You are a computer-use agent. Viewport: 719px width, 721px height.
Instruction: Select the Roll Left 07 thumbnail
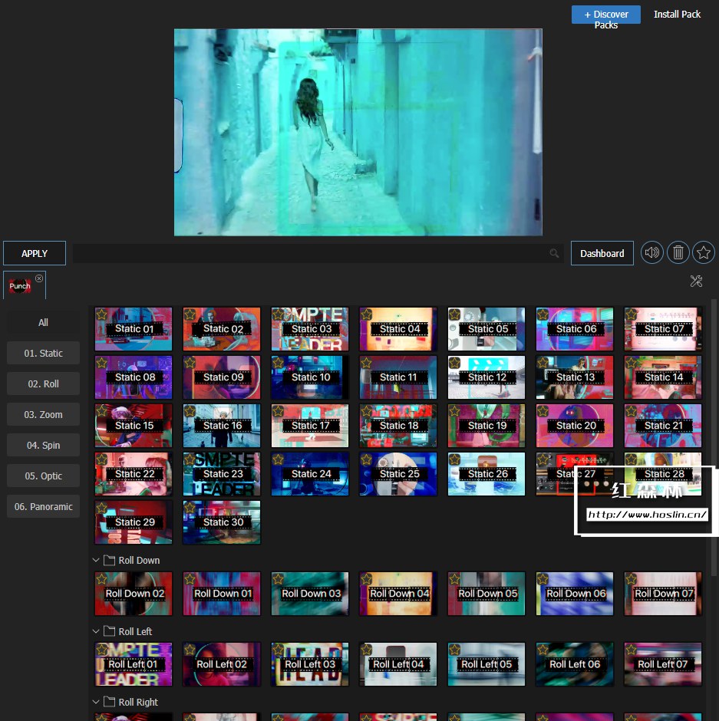pos(663,664)
